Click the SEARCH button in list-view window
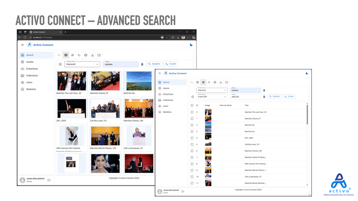 click(x=274, y=97)
